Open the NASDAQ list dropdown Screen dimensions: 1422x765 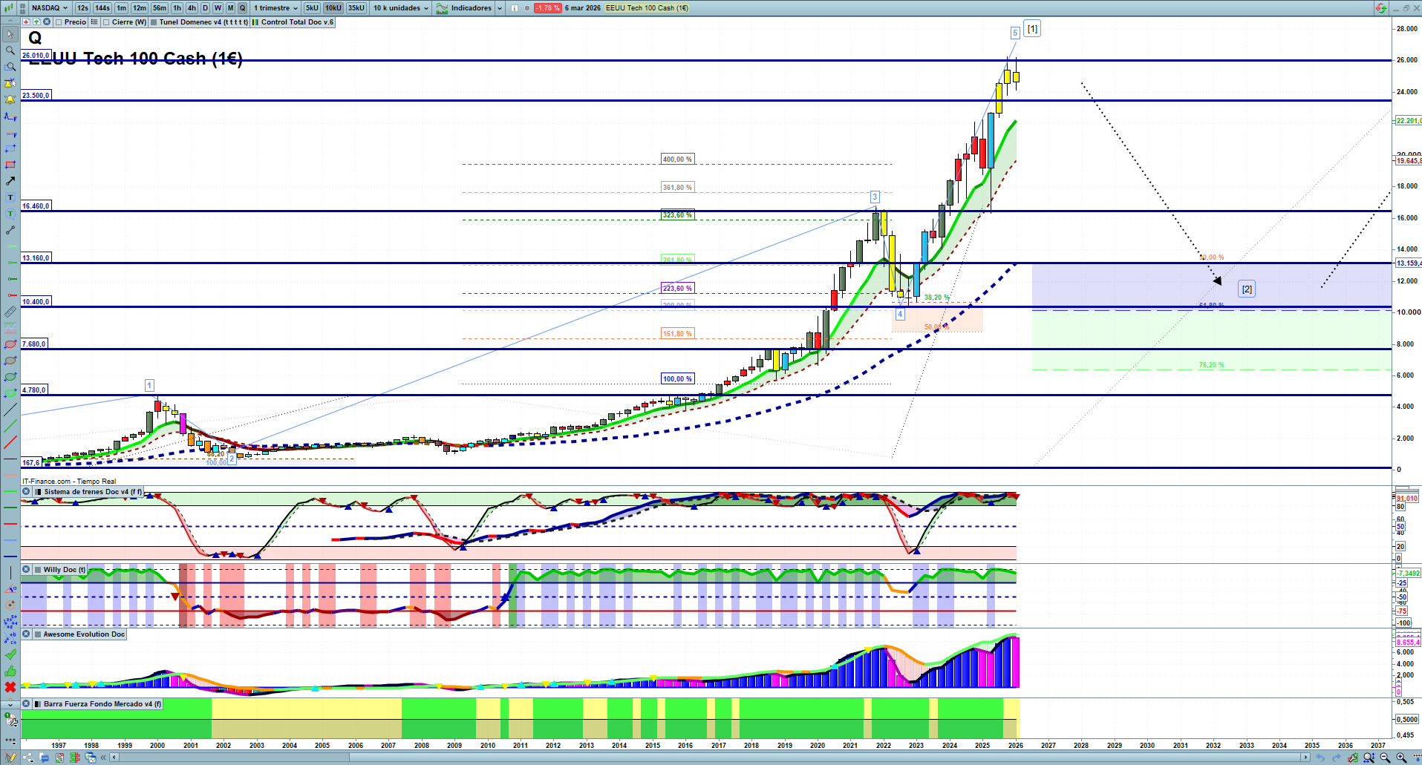click(50, 8)
